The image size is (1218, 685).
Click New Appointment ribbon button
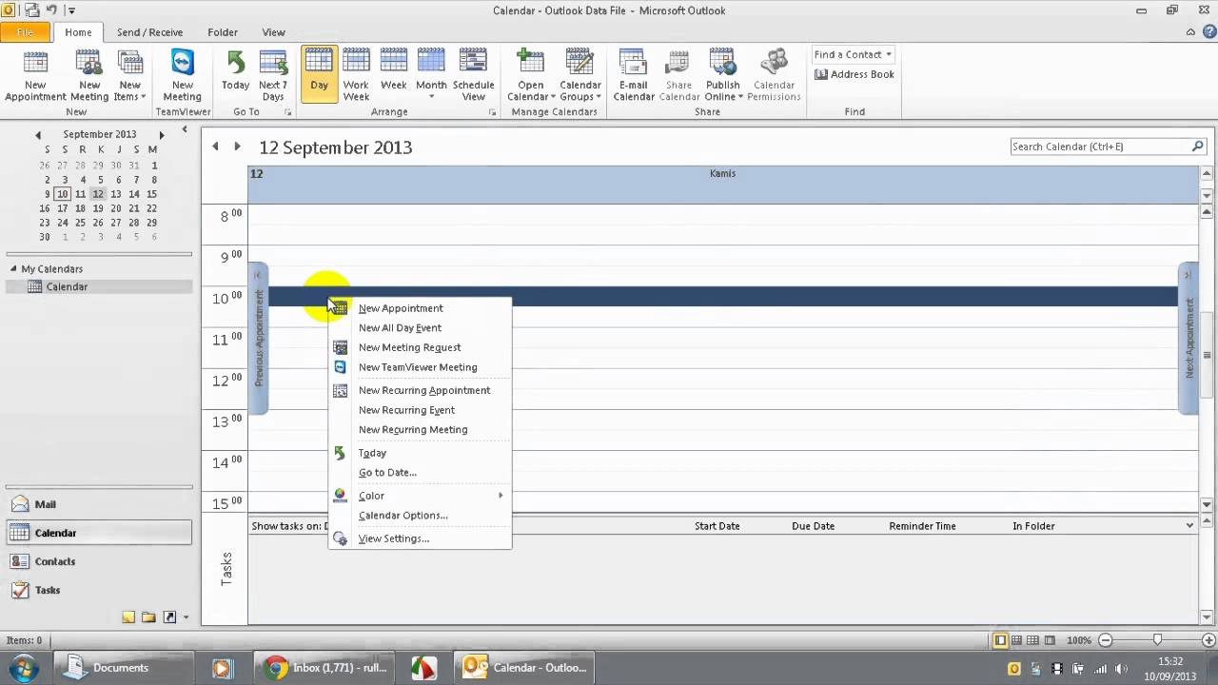(x=35, y=76)
